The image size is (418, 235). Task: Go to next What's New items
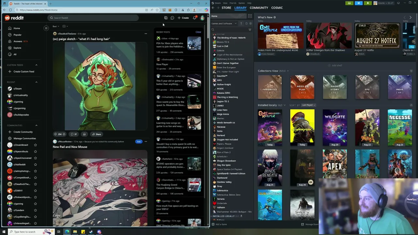[410, 17]
